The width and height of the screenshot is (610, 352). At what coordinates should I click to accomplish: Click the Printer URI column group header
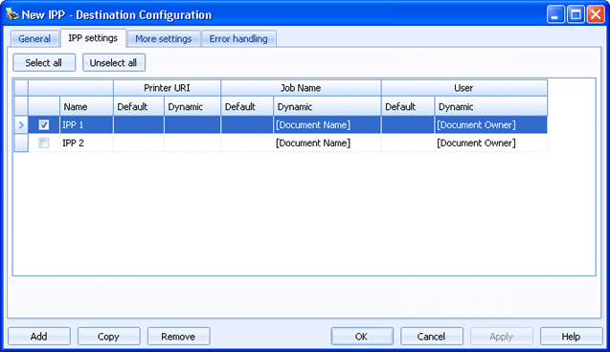click(x=167, y=88)
